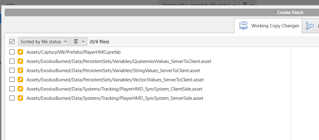Open the Sorted by file status dropdown
The width and height of the screenshot is (319, 140).
click(44, 41)
